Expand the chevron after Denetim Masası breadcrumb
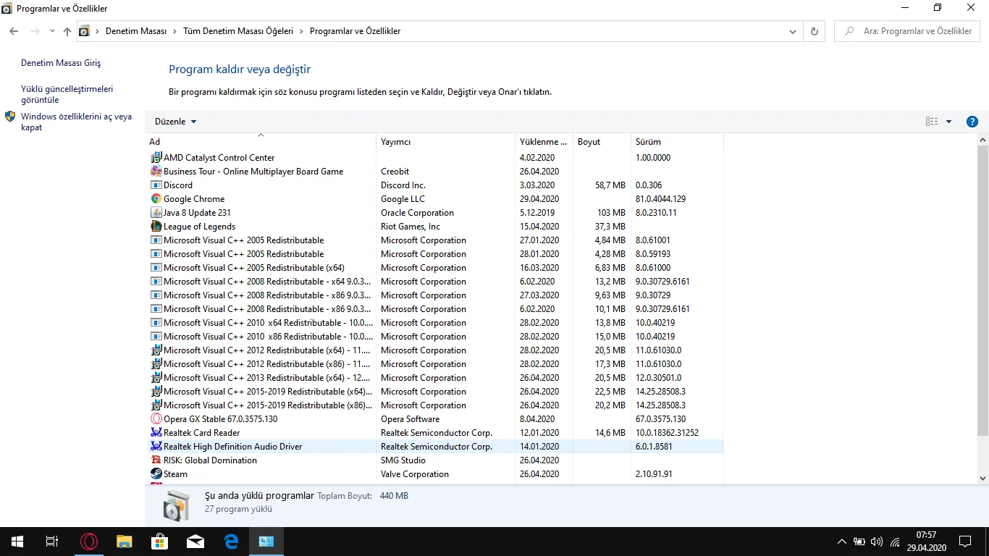 174,31
